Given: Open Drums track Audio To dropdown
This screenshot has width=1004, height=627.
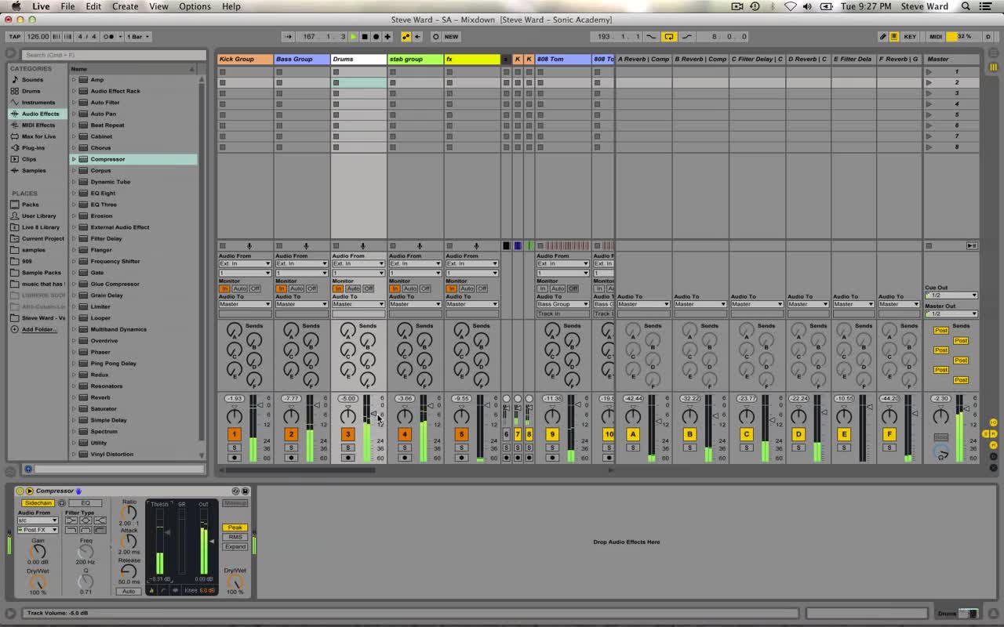Looking at the screenshot, I should (x=358, y=304).
